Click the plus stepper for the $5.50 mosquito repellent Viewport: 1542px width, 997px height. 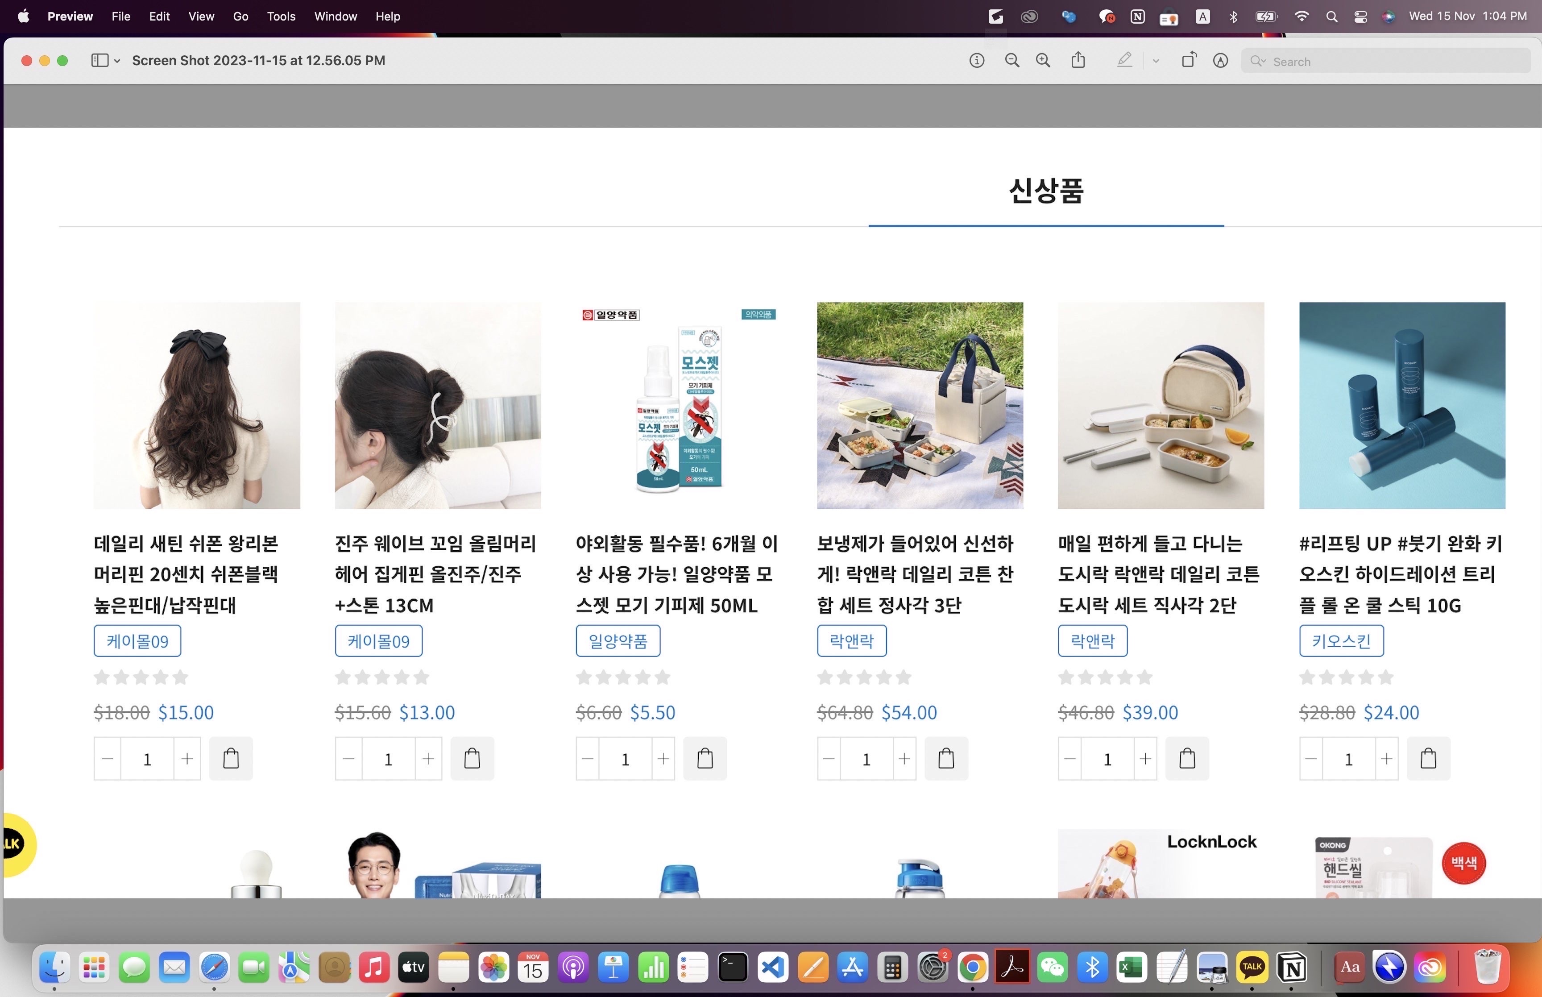point(663,758)
